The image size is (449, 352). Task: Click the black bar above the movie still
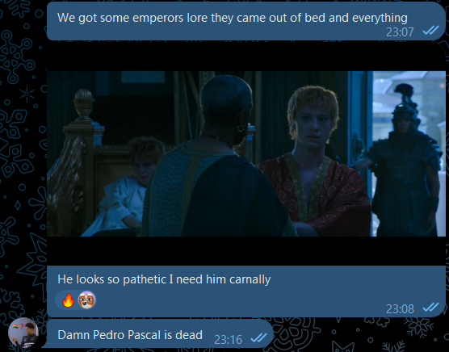(246, 57)
